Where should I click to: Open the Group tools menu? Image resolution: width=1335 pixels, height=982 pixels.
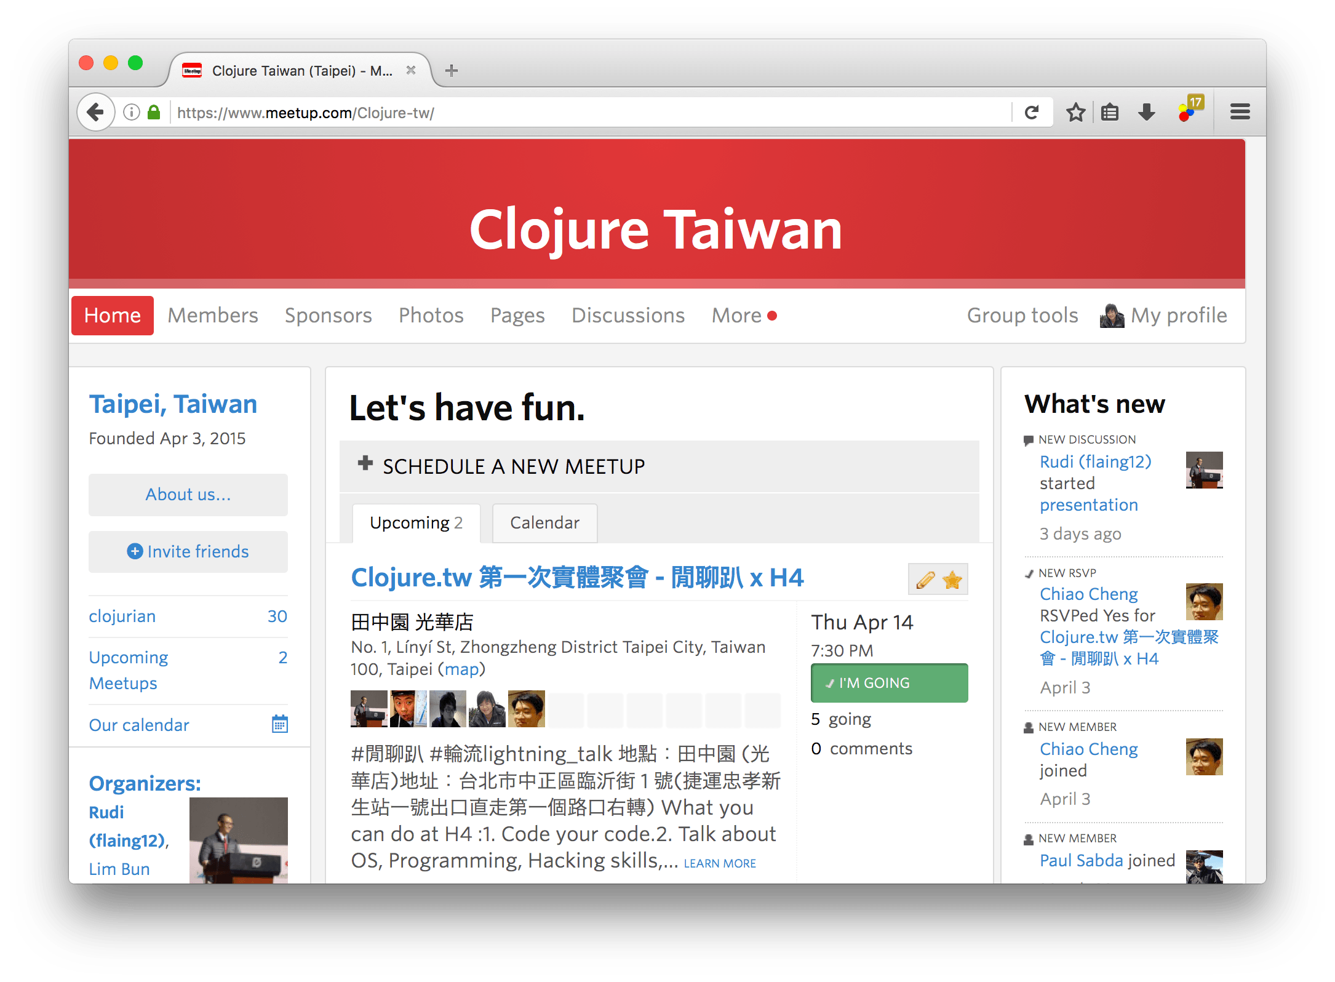coord(1022,316)
